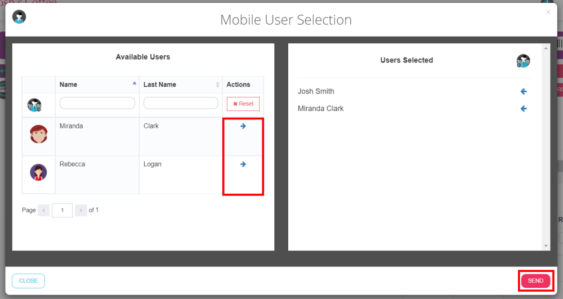Click Rebecca's profile avatar
The width and height of the screenshot is (563, 299).
tap(39, 172)
